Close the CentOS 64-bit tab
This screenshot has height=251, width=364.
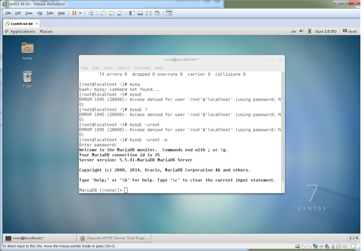click(37, 24)
